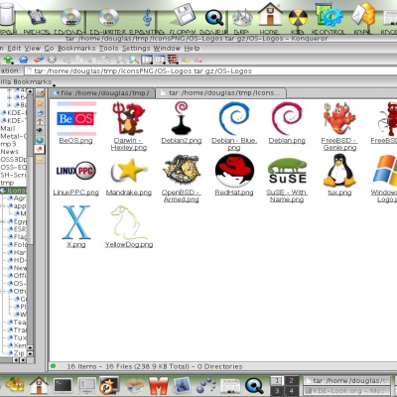Open the Darwin - Hexley.png file
397x397 pixels.
point(129,126)
